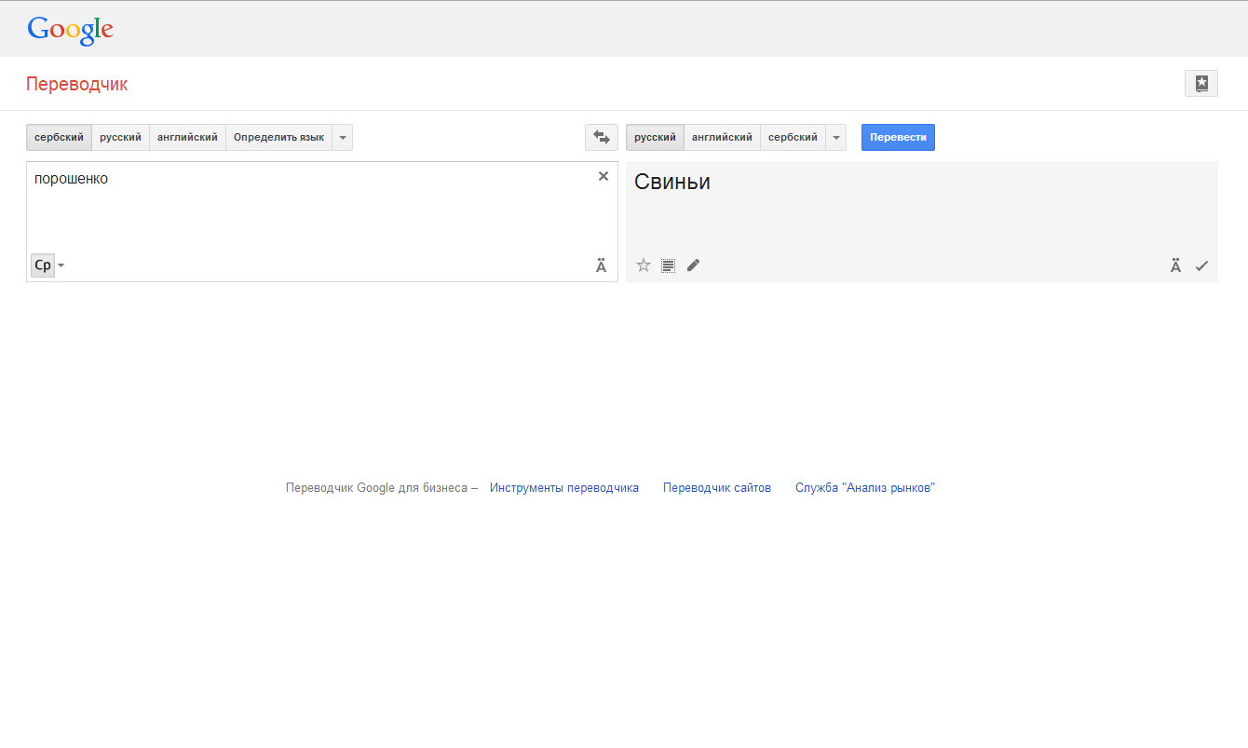The width and height of the screenshot is (1248, 748).
Task: Expand the source language list dropdown
Action: click(x=343, y=137)
